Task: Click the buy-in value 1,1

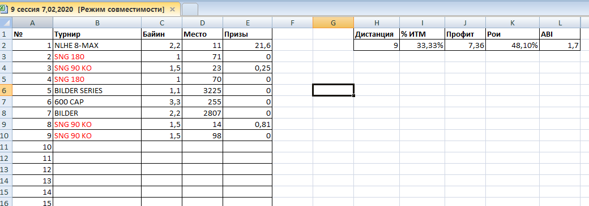Action: [162, 91]
